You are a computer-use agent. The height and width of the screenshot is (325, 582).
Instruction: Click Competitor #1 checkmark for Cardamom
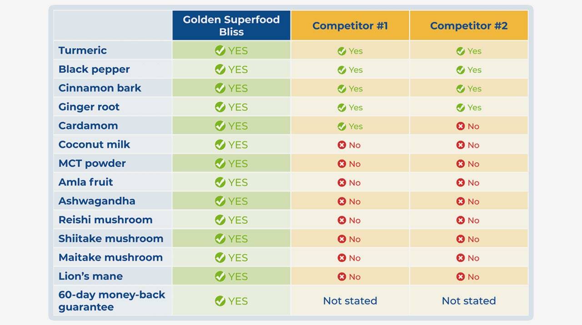click(x=342, y=126)
